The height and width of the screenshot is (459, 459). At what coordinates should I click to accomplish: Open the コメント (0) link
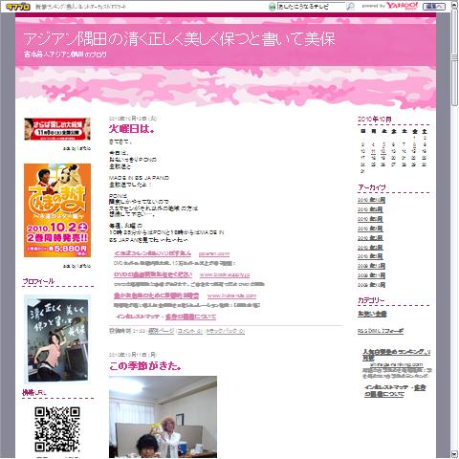(x=189, y=331)
